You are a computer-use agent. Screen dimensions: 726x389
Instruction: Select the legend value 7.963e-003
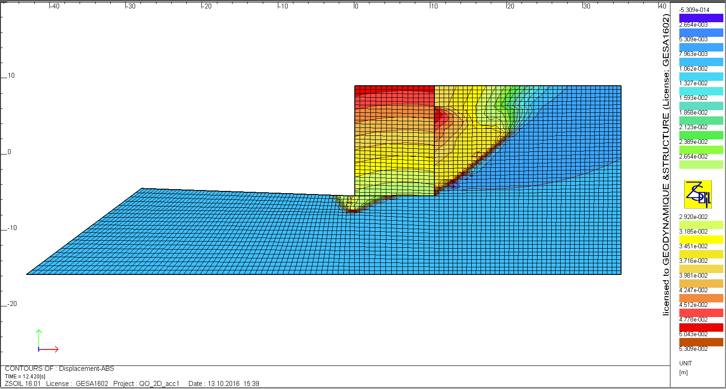click(694, 54)
